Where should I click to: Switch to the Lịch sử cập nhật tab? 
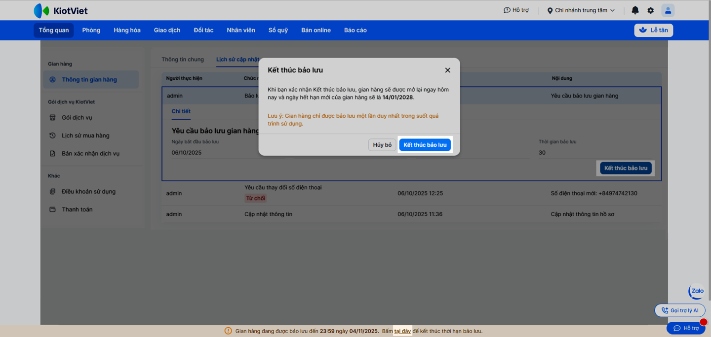click(x=237, y=59)
